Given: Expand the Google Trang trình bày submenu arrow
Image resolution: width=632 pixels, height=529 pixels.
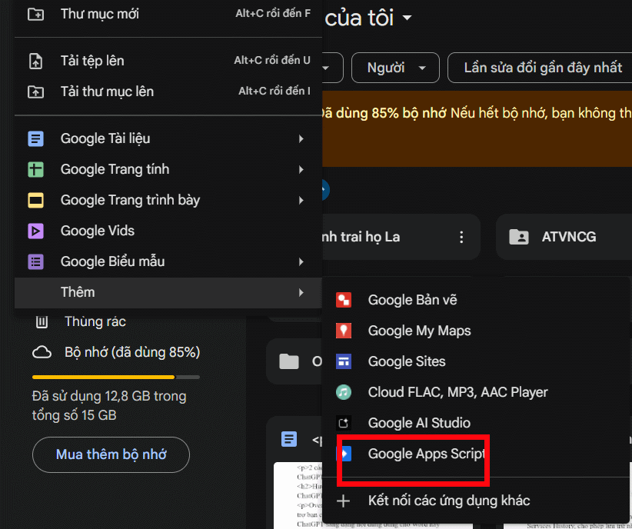Looking at the screenshot, I should tap(301, 201).
